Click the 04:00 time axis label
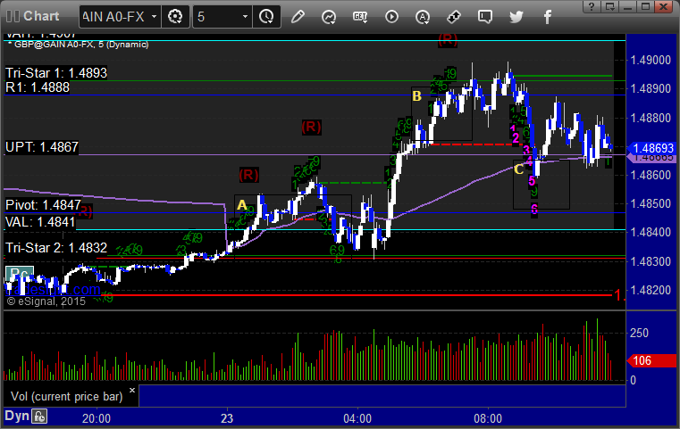 click(x=357, y=418)
